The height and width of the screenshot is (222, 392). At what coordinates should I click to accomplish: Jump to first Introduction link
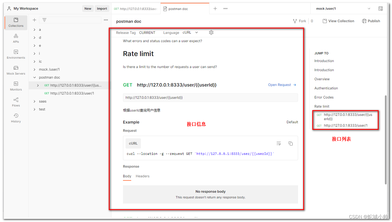click(x=324, y=61)
